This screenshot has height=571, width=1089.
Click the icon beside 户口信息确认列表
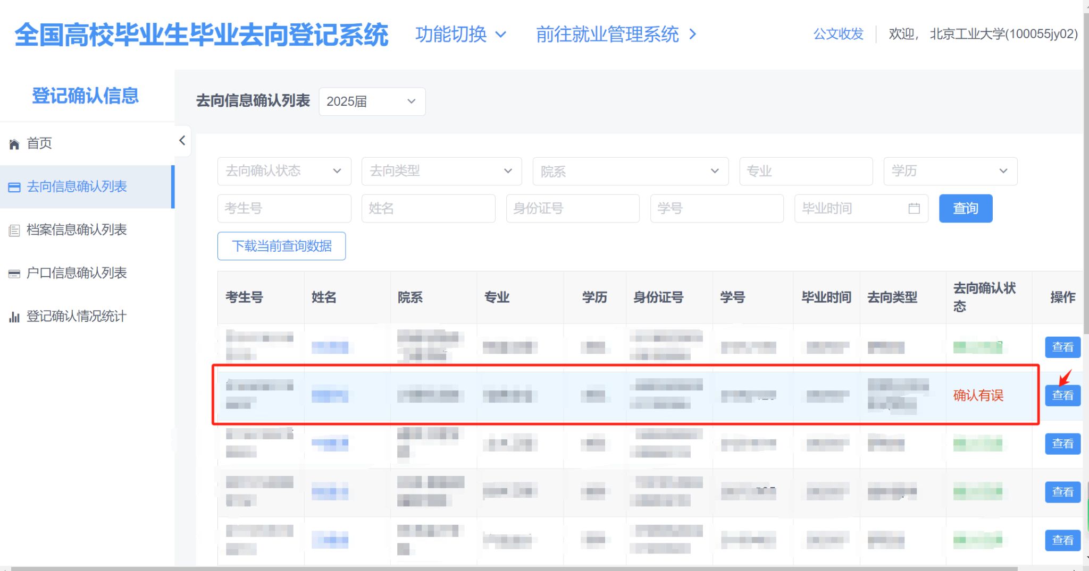[x=14, y=274]
